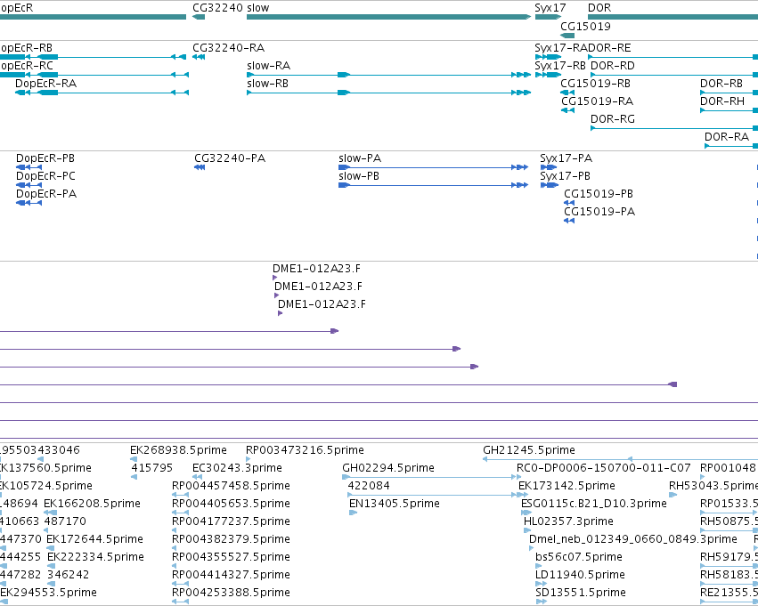Viewport: 758px width, 606px height.
Task: Select EST RP004177237.5prime
Action: point(231,522)
